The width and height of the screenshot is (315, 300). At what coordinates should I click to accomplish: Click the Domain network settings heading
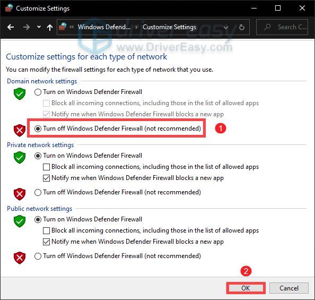click(x=42, y=81)
